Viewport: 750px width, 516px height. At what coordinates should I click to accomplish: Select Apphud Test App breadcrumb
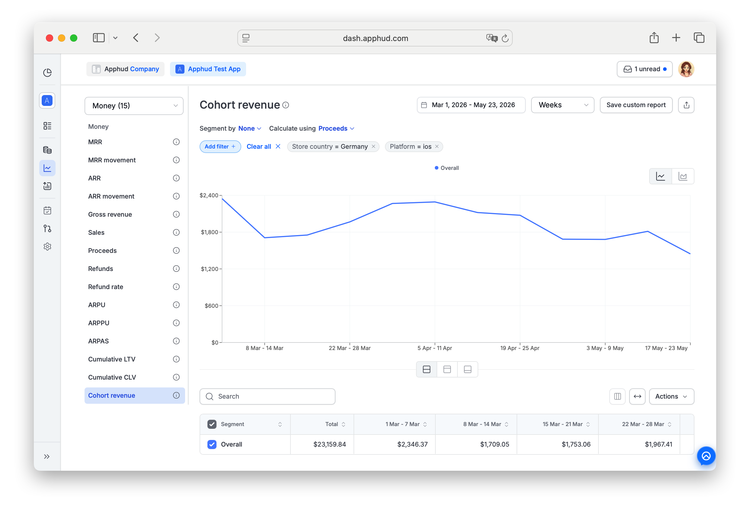(x=208, y=69)
